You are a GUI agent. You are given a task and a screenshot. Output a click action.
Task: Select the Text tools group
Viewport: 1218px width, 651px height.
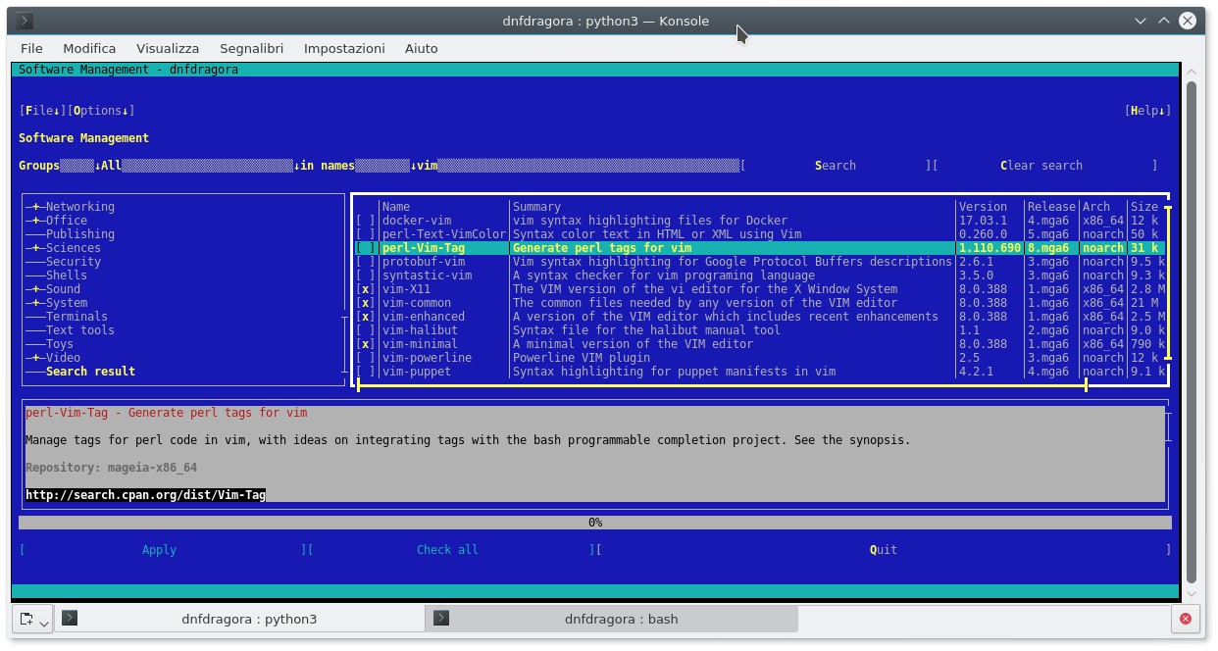click(x=80, y=330)
